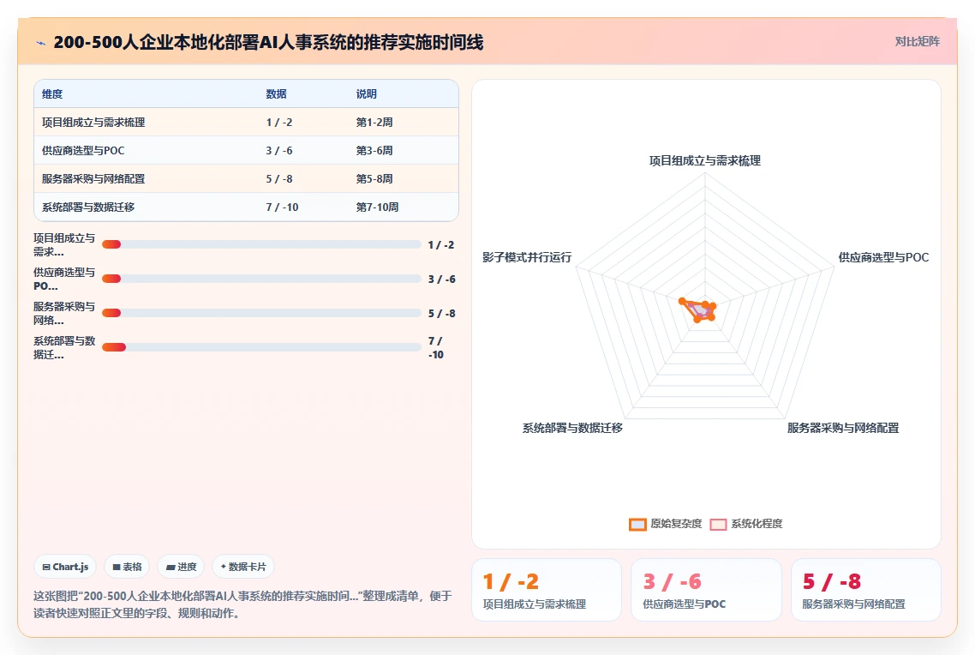Click the Chart.js chip icon
The height and width of the screenshot is (655, 975).
pyautogui.click(x=46, y=568)
